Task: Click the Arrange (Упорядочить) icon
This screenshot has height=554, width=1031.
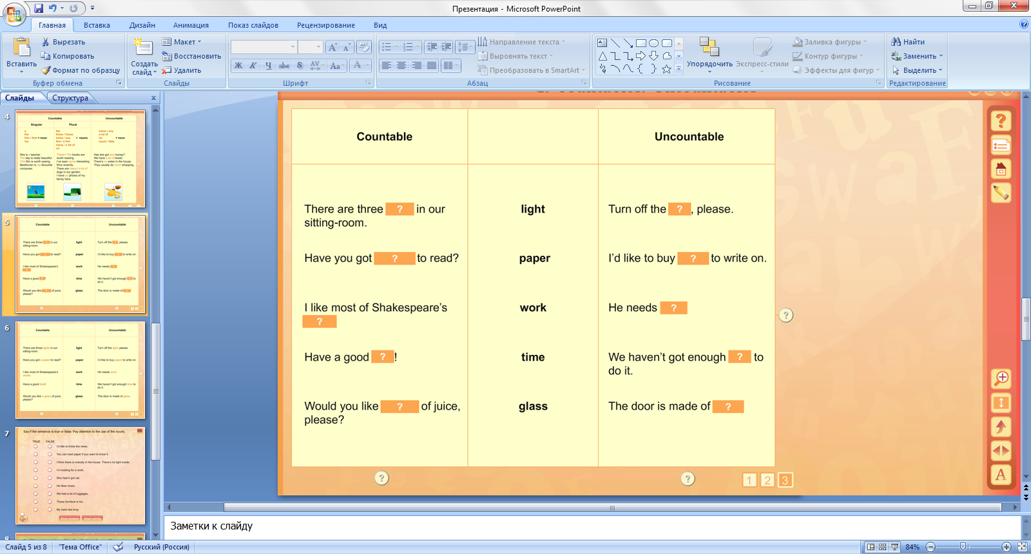Action: [709, 47]
